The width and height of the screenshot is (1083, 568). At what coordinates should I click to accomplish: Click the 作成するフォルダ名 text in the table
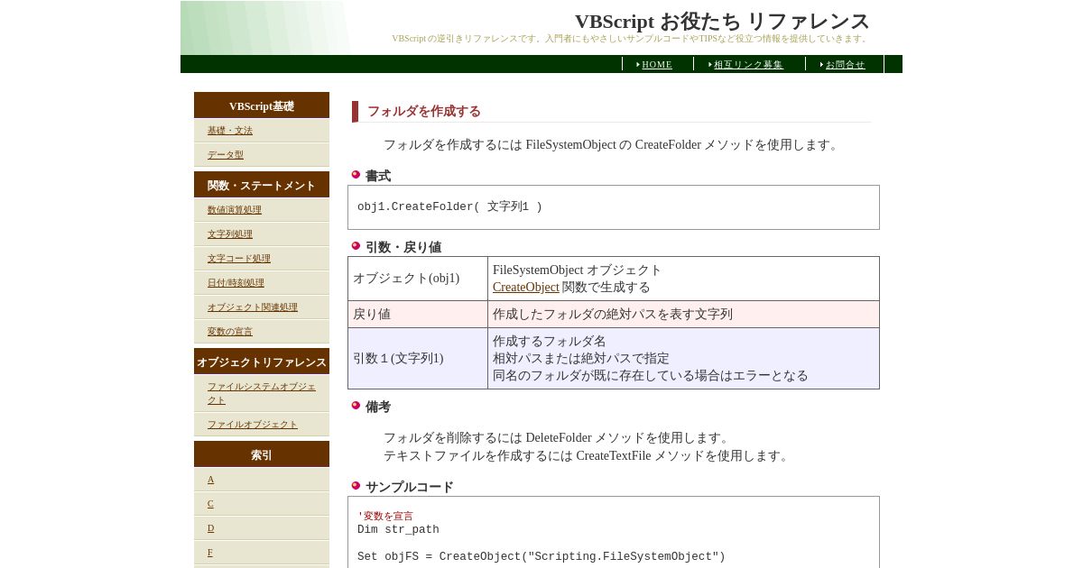pos(550,342)
